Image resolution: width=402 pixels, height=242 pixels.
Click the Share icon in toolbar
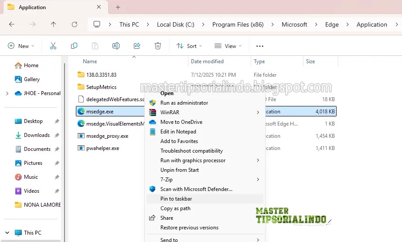137,46
